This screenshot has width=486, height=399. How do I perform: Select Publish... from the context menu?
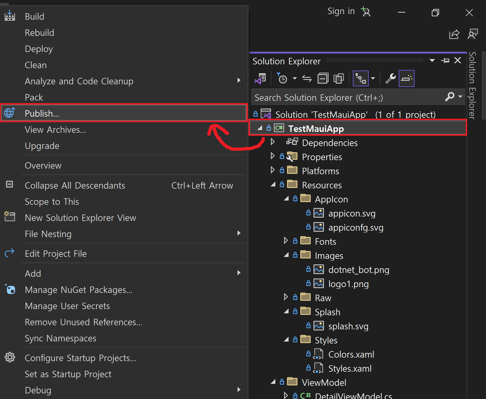[x=42, y=113]
